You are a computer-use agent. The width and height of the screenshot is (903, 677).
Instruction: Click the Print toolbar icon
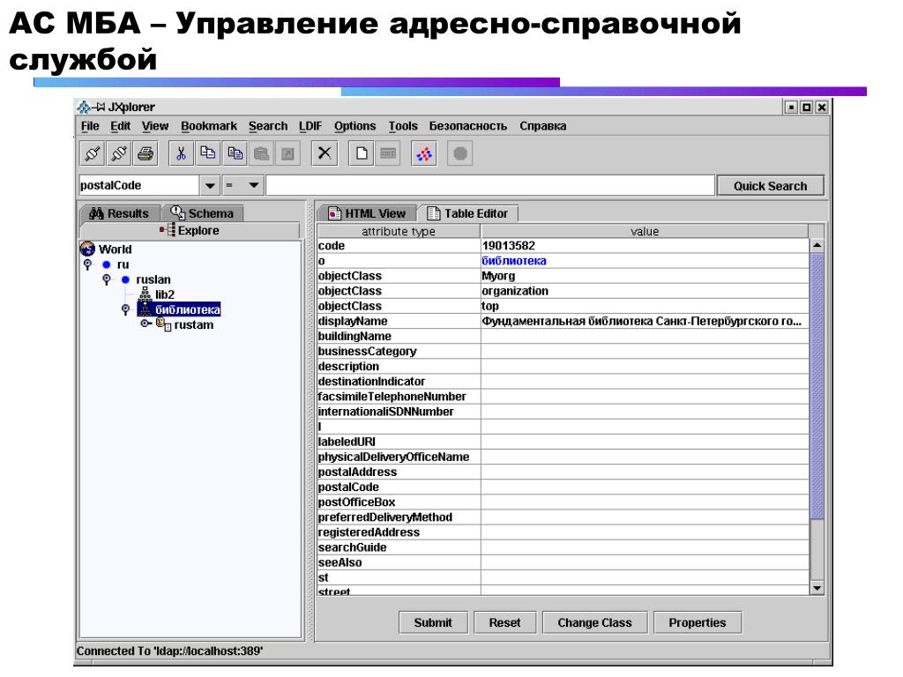pos(146,153)
